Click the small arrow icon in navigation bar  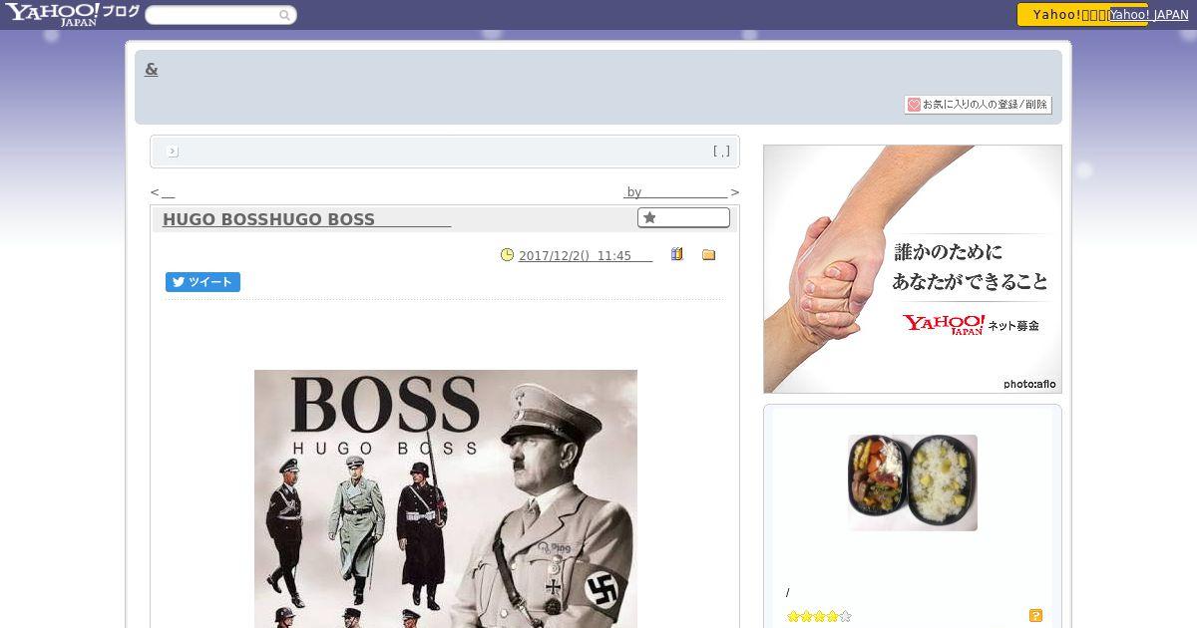click(x=173, y=152)
